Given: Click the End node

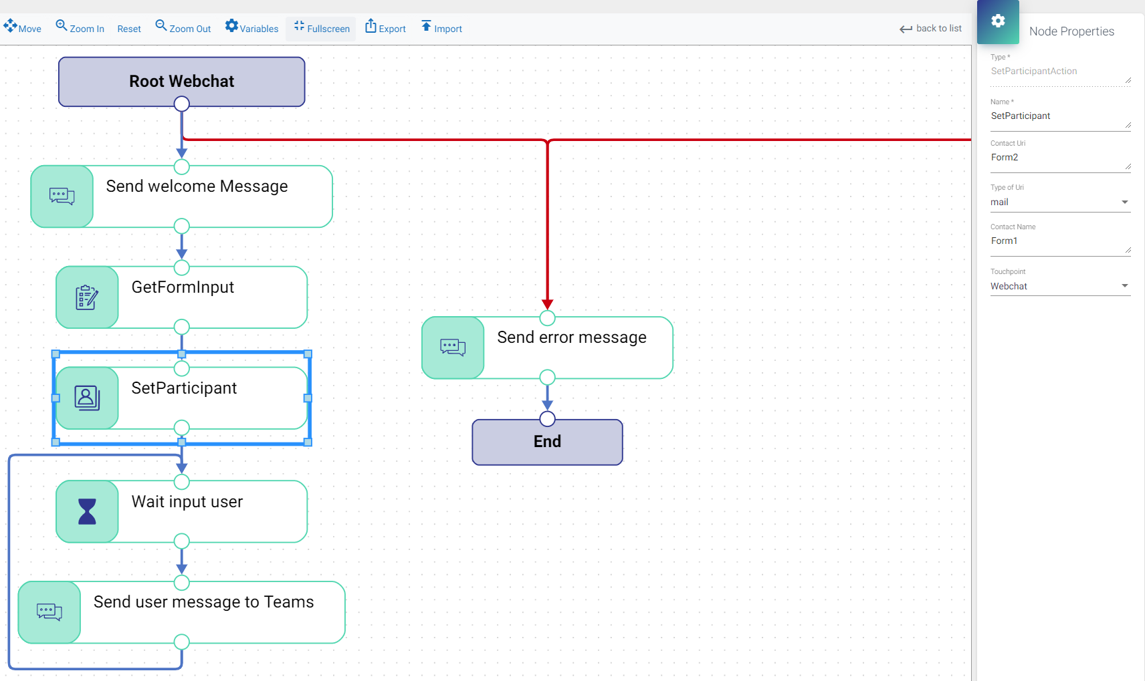Looking at the screenshot, I should [547, 442].
